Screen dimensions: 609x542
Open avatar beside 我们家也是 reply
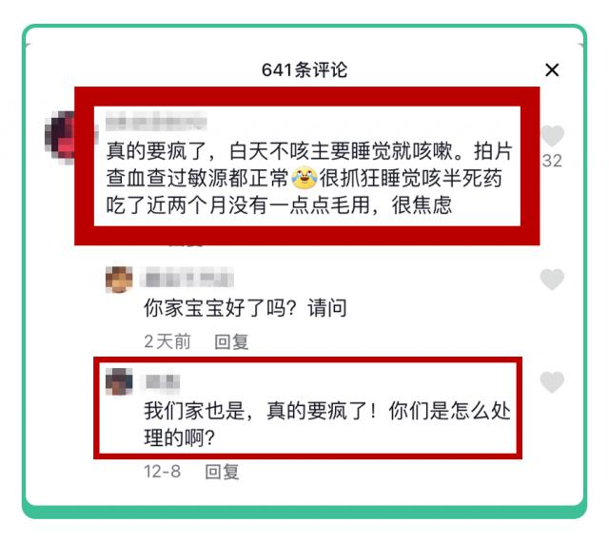pyautogui.click(x=119, y=381)
